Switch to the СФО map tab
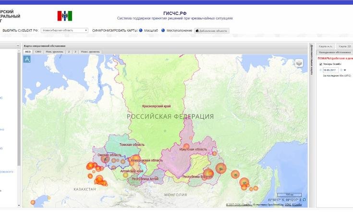The width and height of the screenshot is (353, 212). point(38,51)
